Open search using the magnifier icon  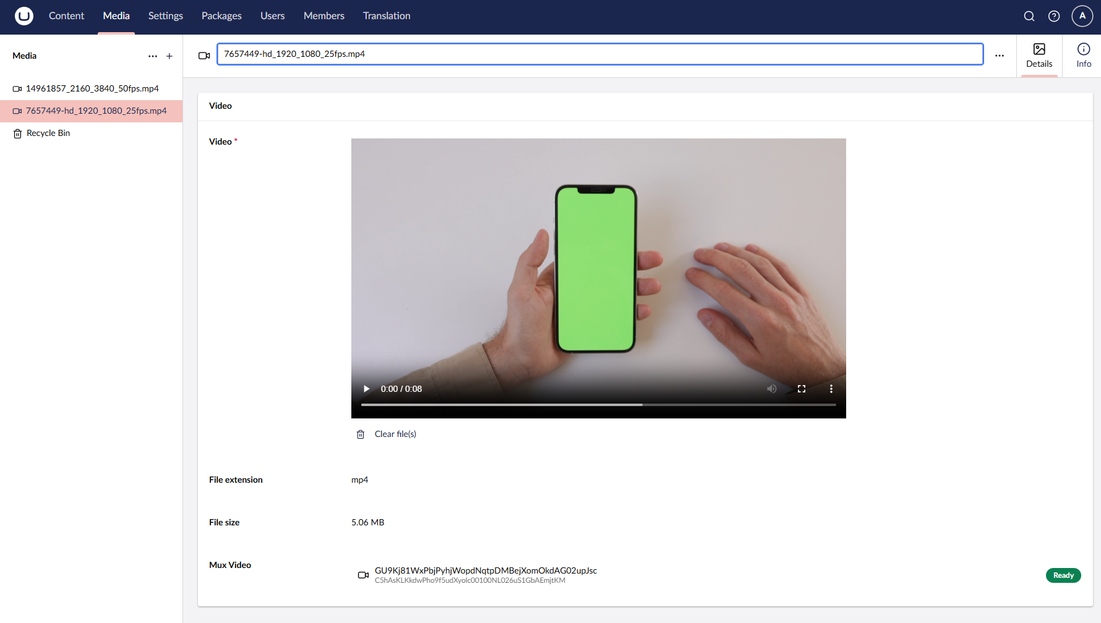point(1029,16)
